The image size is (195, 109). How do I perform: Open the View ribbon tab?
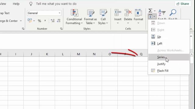point(3,4)
